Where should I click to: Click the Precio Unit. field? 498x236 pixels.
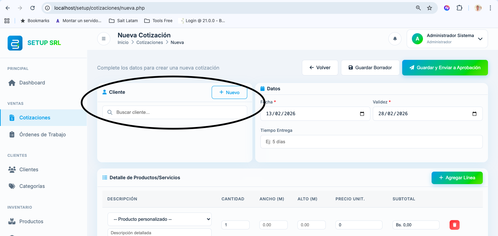click(359, 225)
